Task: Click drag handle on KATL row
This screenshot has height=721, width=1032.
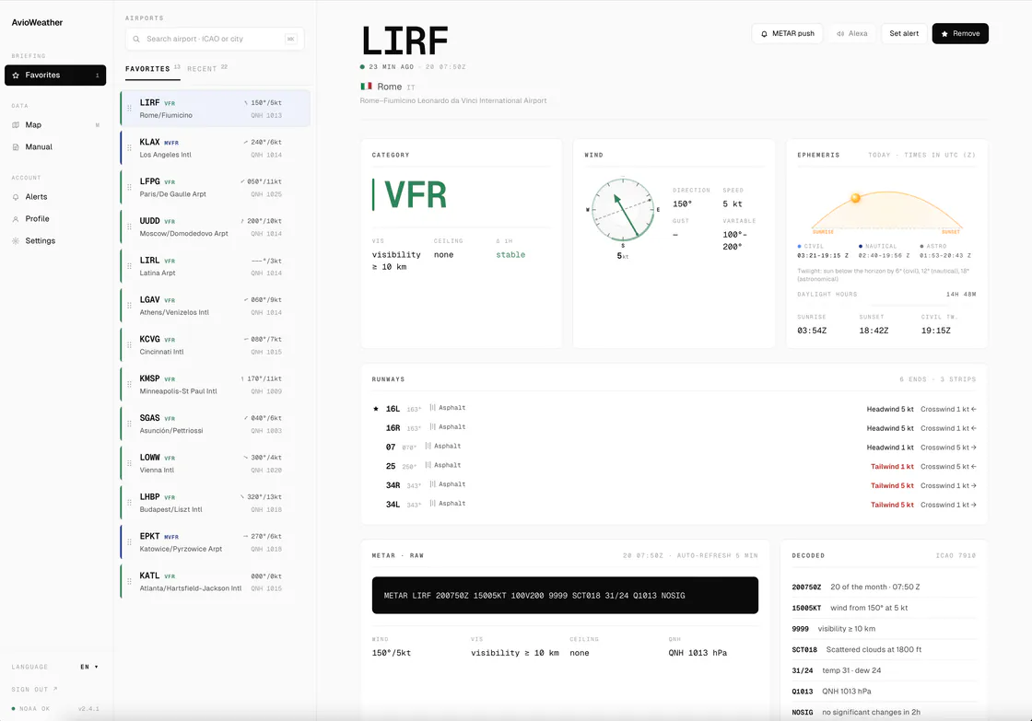Action: pos(129,582)
